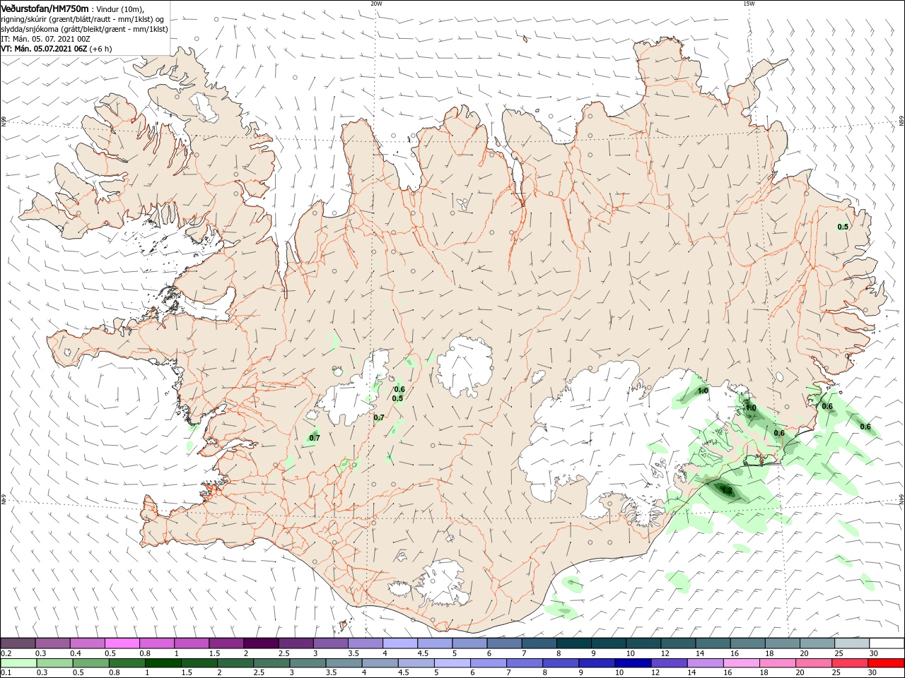Select the valid time VT 05.07.2021 06Z line

57,49
